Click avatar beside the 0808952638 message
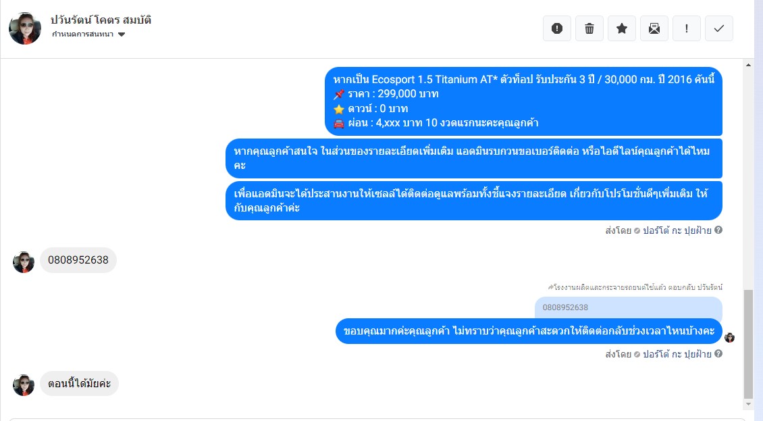This screenshot has height=421, width=763. [24, 262]
